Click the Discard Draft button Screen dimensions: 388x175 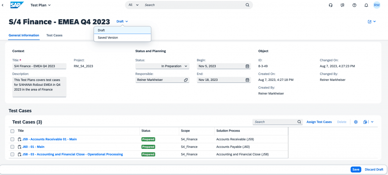[x=374, y=170]
